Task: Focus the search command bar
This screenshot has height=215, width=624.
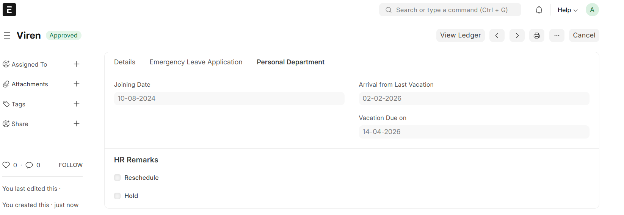Action: click(450, 10)
